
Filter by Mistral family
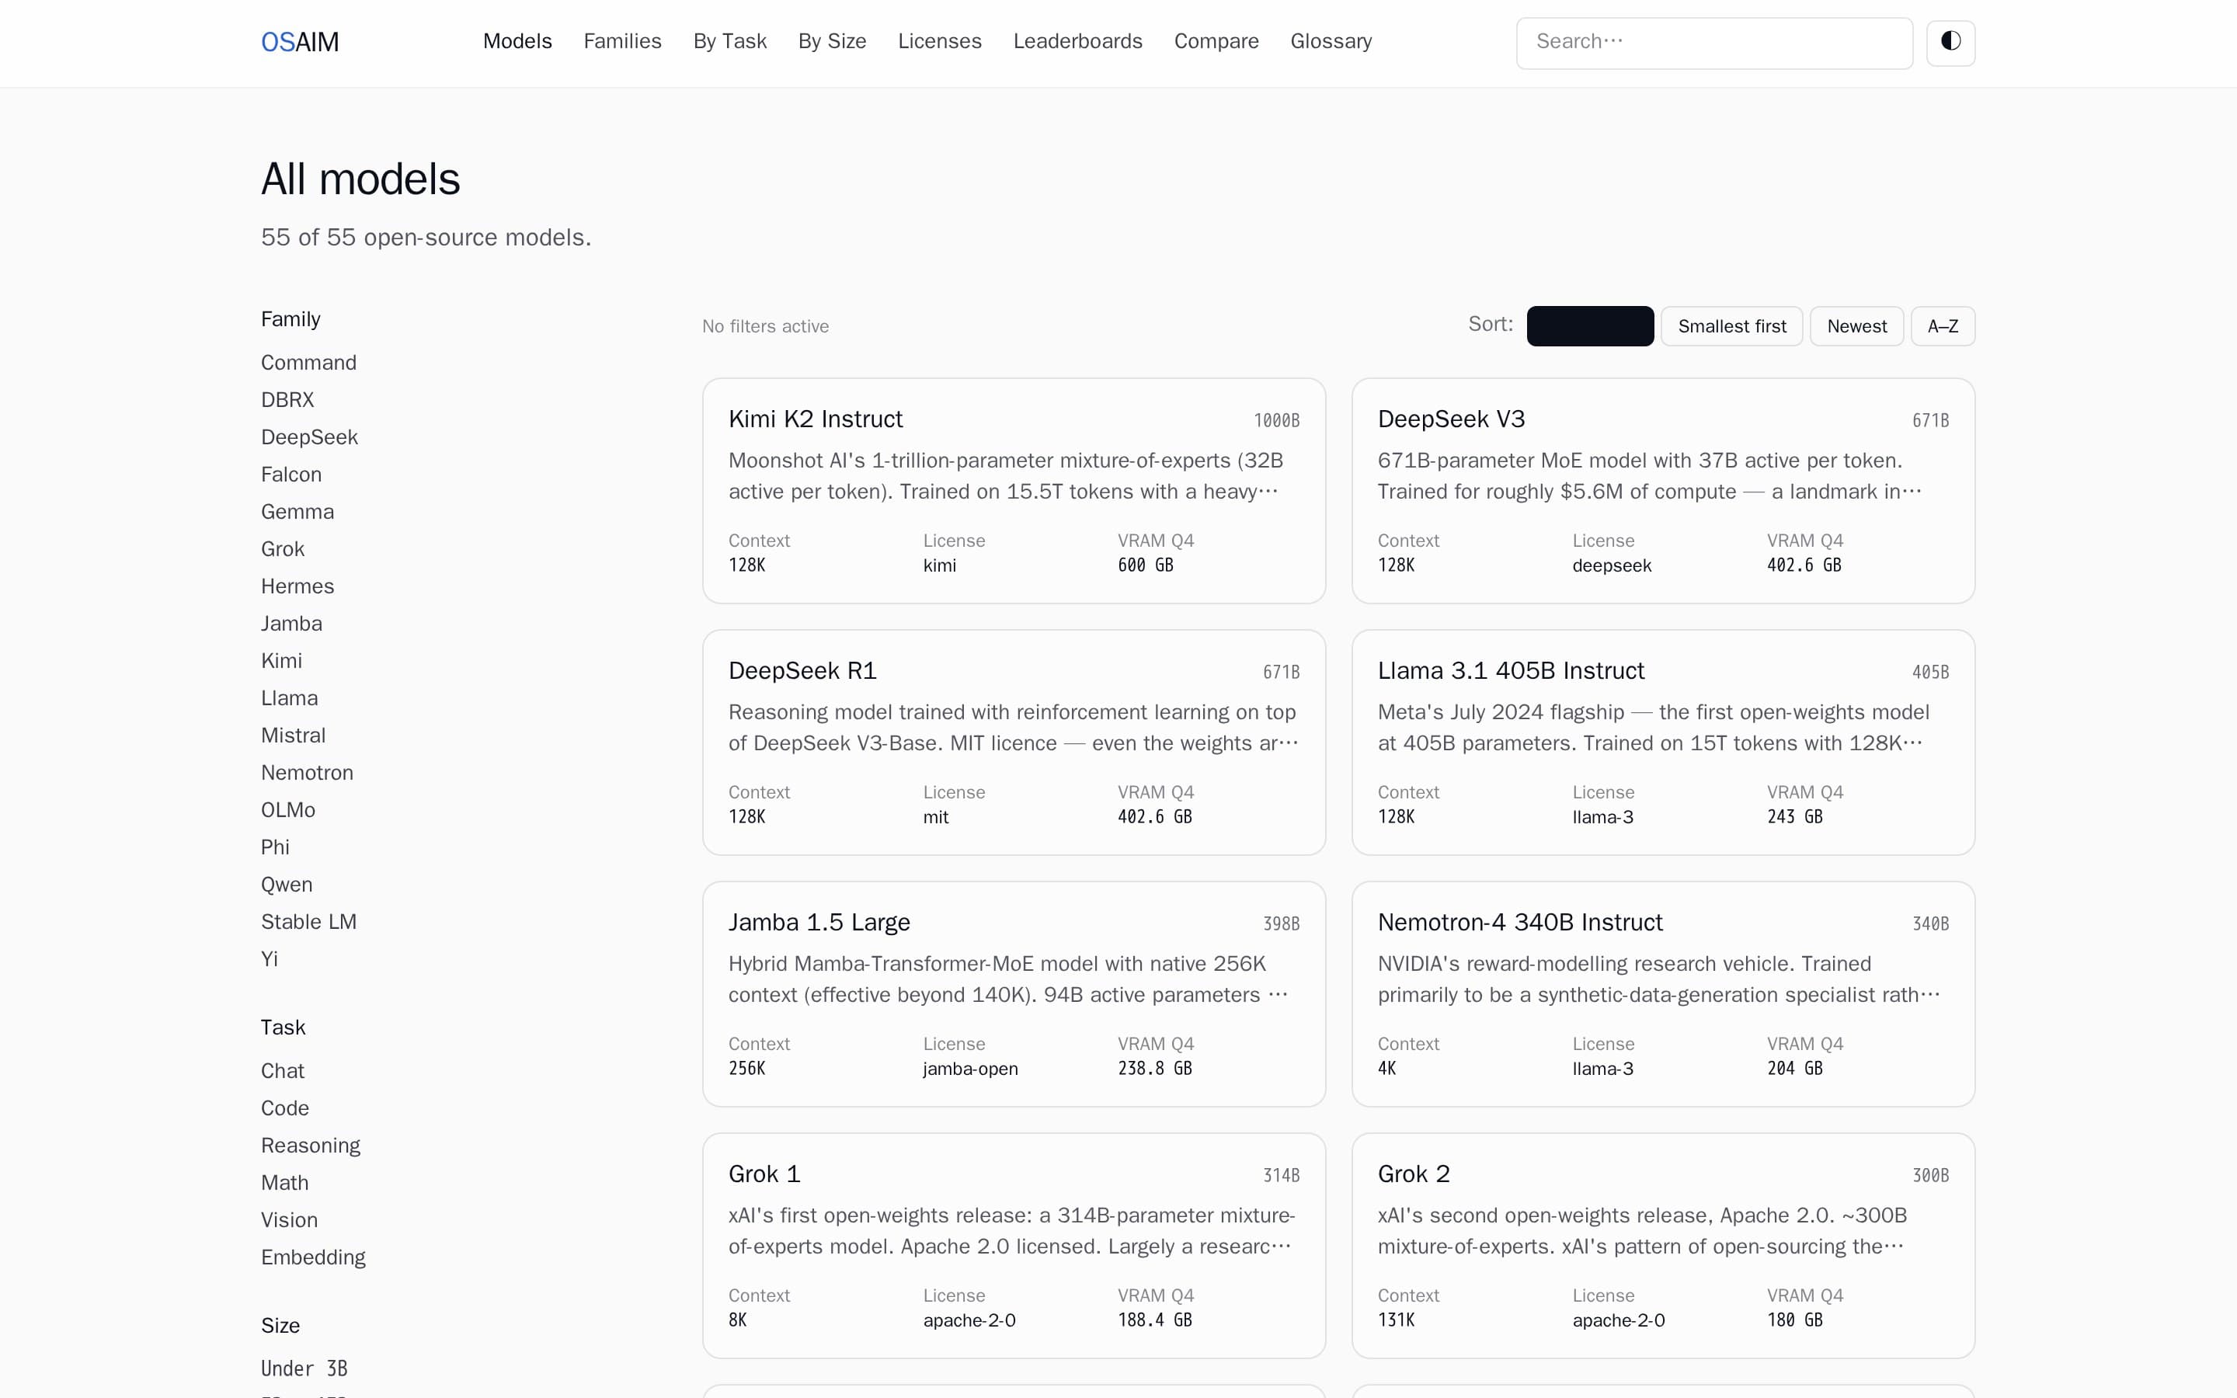tap(293, 736)
